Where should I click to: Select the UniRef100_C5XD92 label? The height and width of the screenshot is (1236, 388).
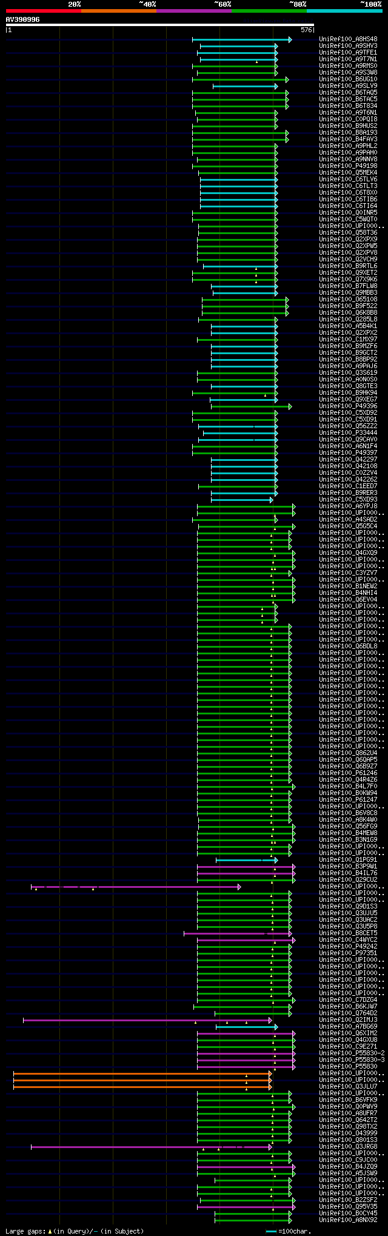[349, 413]
